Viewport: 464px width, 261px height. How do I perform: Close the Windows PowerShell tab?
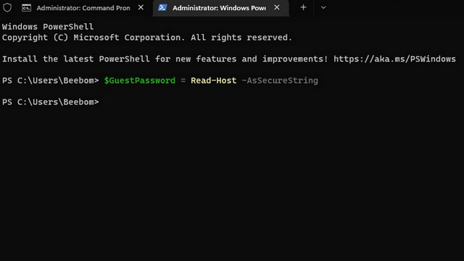point(277,8)
